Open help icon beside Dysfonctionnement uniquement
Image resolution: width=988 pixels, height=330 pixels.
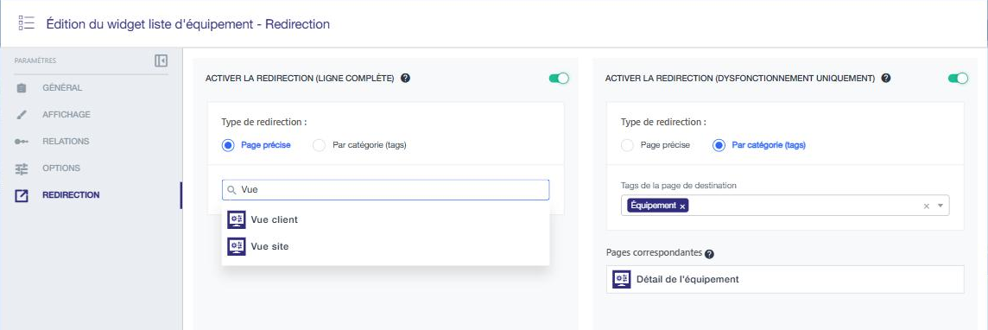886,78
